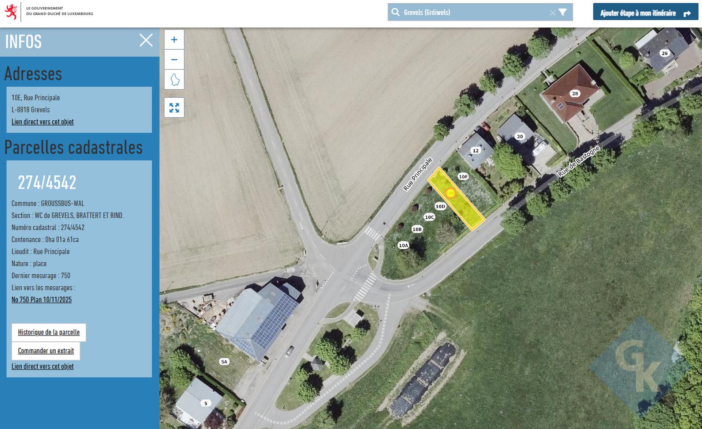
Task: Click inside the Grevels search field
Action: coord(472,12)
